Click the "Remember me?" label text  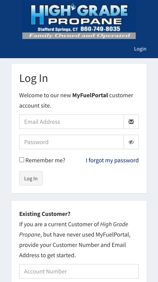tap(45, 160)
